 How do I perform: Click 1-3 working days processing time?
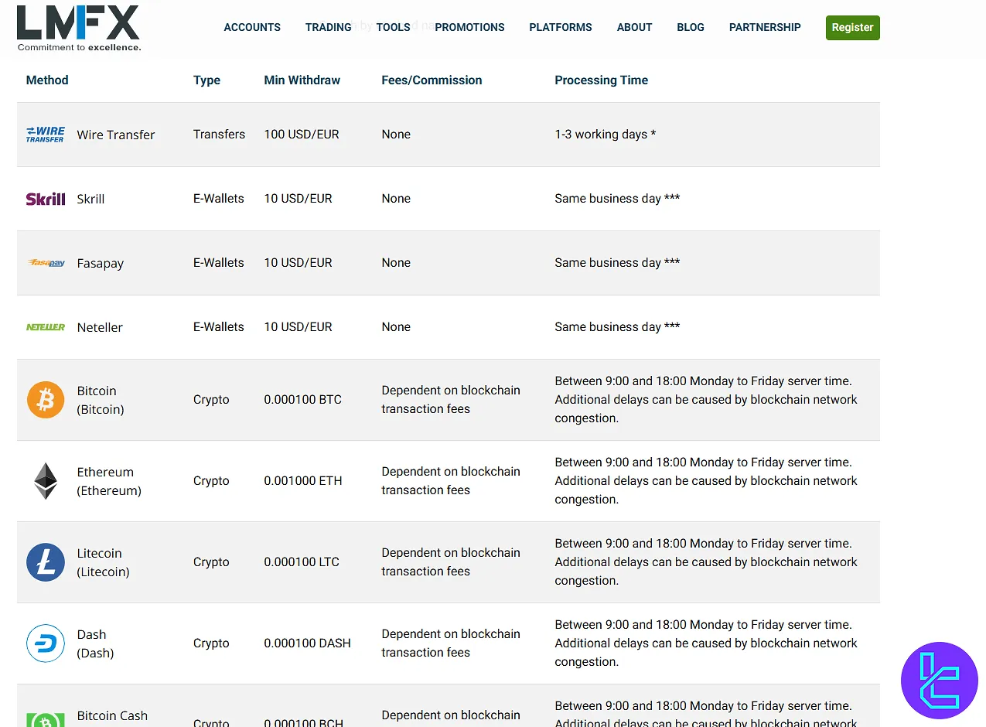pos(606,135)
